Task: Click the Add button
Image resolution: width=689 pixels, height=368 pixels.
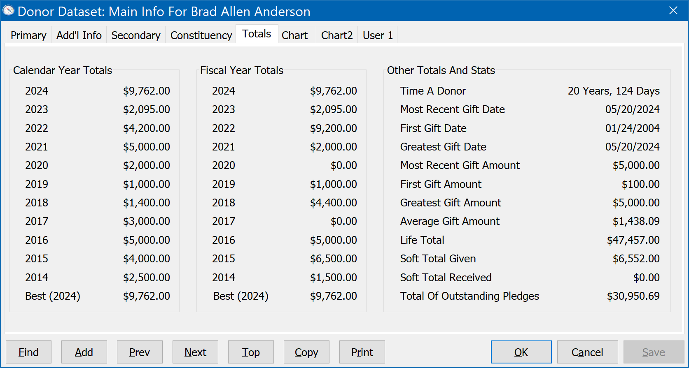Action: (84, 352)
